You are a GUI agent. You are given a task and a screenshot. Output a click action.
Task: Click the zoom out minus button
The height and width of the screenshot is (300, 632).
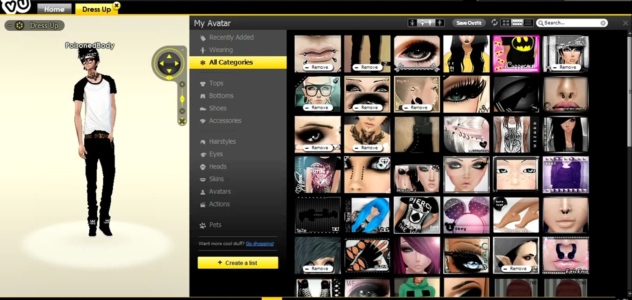click(x=182, y=111)
